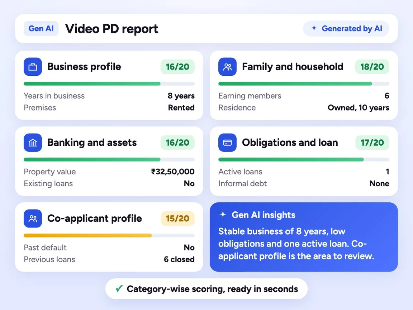Viewport: 413px width, 310px height.
Task: Click the Generated by AI button
Action: coord(346,28)
